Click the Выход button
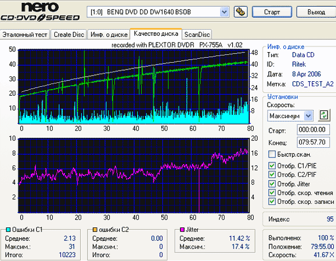 (x=316, y=12)
